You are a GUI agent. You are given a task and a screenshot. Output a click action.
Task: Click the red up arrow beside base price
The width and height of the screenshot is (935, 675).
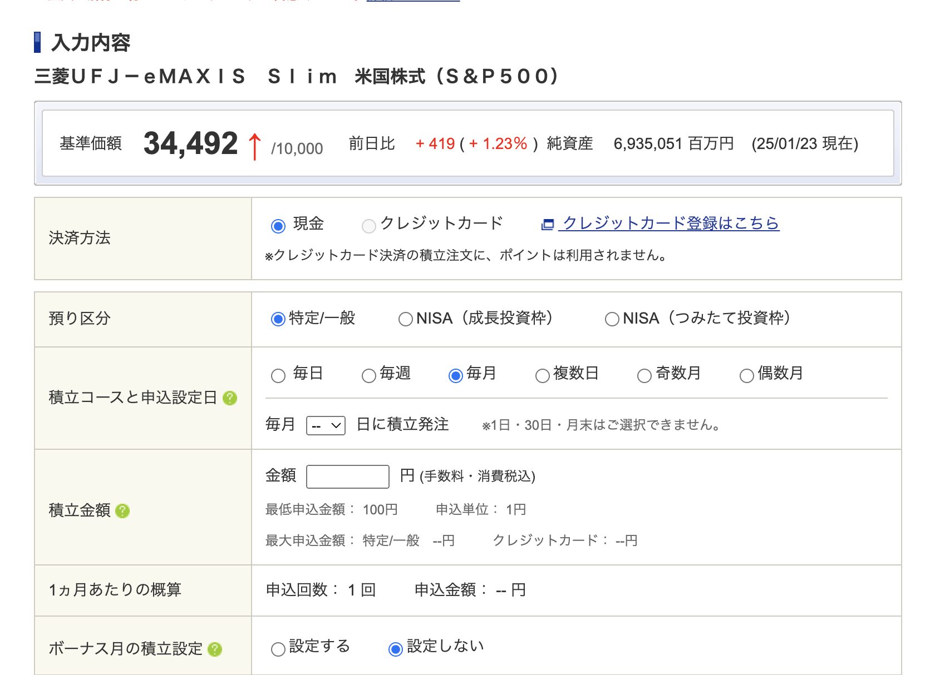point(254,146)
